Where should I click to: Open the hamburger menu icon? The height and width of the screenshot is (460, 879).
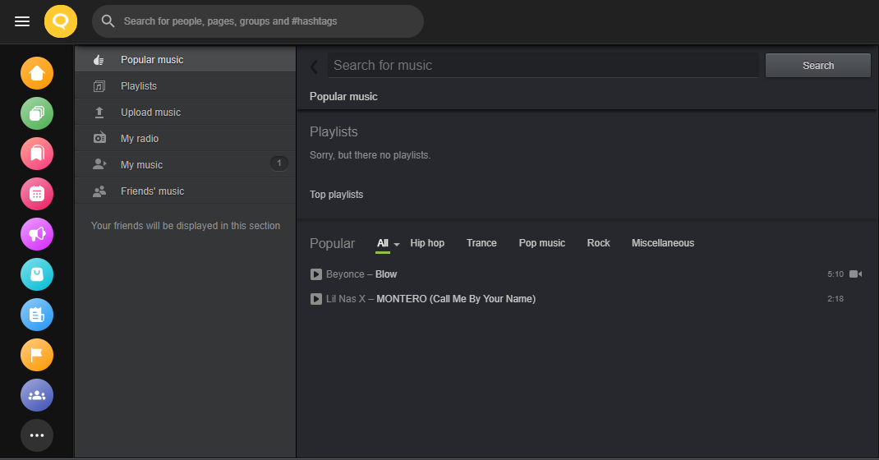tap(22, 21)
